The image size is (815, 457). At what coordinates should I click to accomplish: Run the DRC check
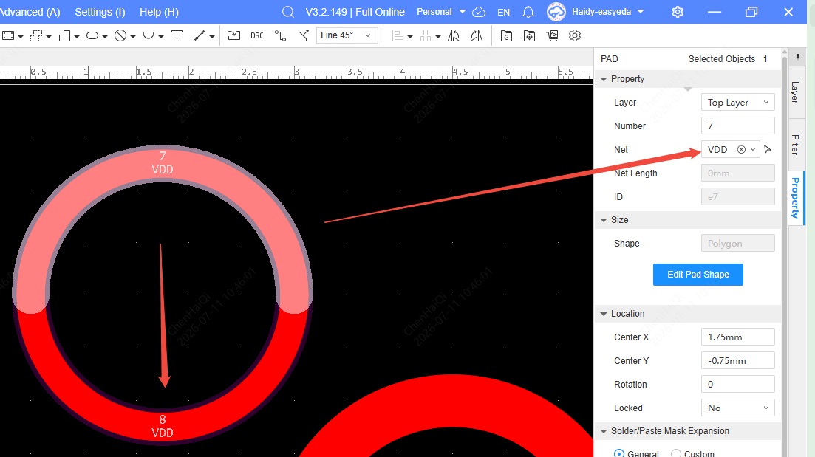point(257,36)
